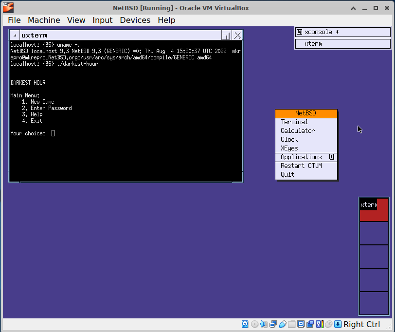Open the Devices menu
Image resolution: width=395 pixels, height=332 pixels.
[x=135, y=20]
